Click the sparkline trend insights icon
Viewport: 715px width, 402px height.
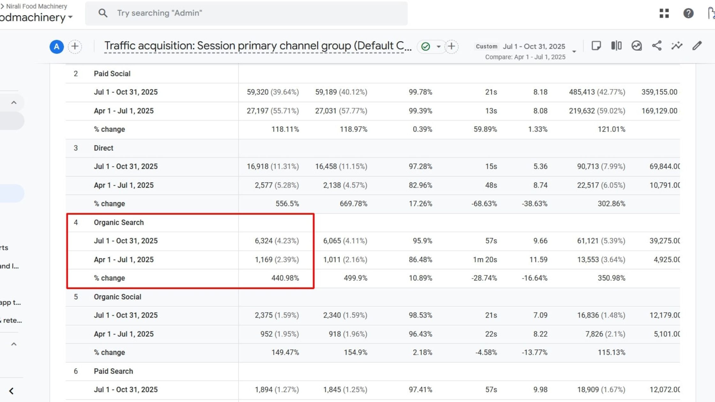pos(677,46)
